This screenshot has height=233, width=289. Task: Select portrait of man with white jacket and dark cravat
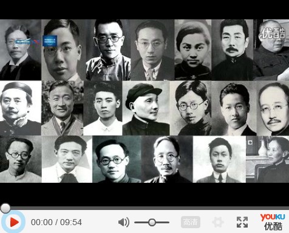(67, 159)
